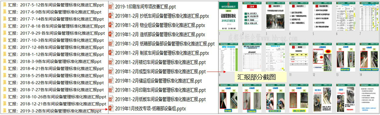Click PowerPoint icon of 物业组 pptx file

111,25
